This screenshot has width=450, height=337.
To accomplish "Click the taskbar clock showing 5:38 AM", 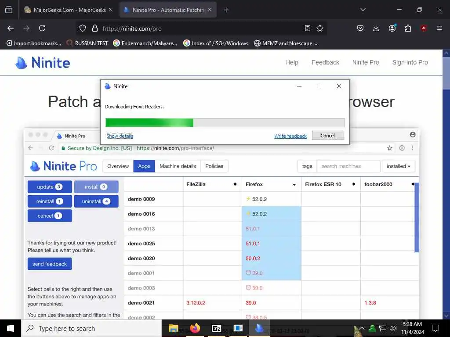I will (x=412, y=328).
